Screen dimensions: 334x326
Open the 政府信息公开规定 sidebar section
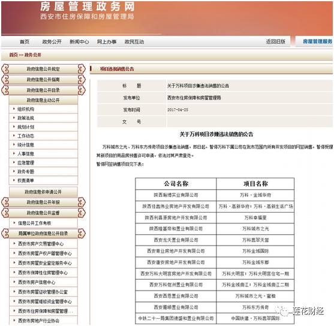[x=43, y=69]
